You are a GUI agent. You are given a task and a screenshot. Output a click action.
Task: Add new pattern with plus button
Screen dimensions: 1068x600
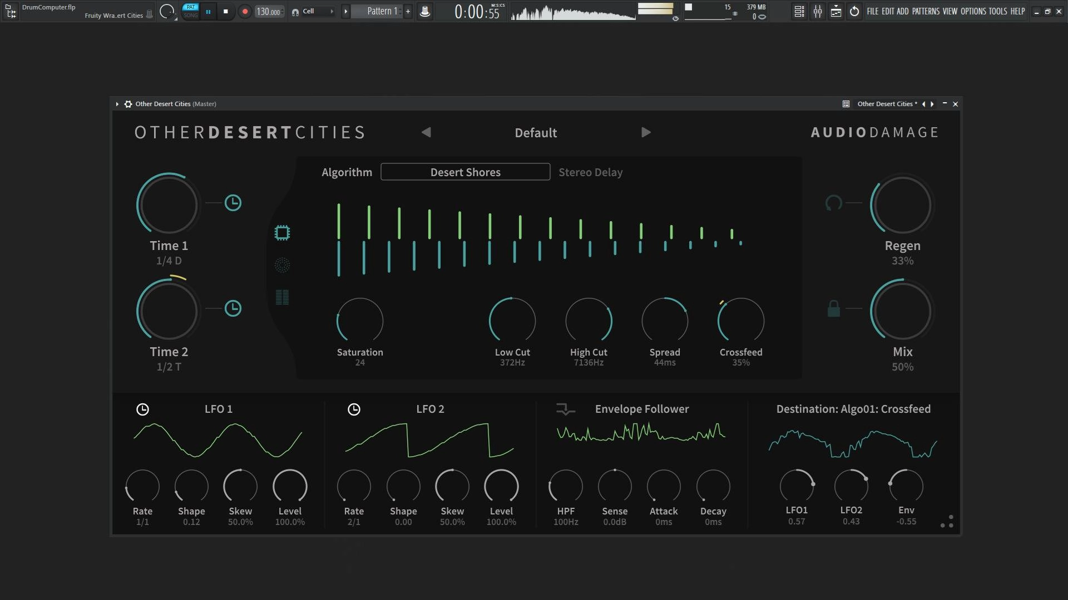pyautogui.click(x=408, y=11)
